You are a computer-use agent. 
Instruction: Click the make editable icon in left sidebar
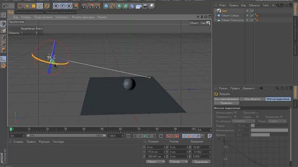3,15
